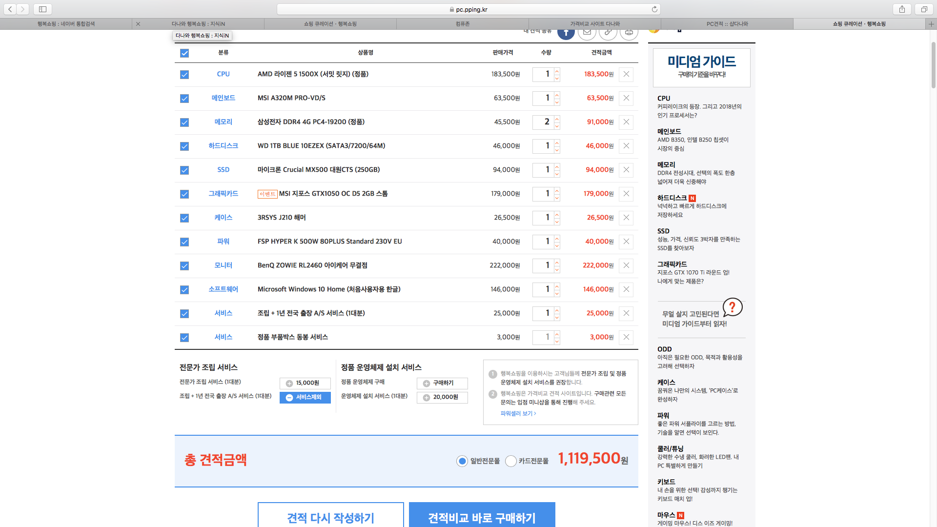Switch to the second 쇼핑 큐레이션 · 행복쇼핑 tab
937x527 pixels.
(x=859, y=24)
